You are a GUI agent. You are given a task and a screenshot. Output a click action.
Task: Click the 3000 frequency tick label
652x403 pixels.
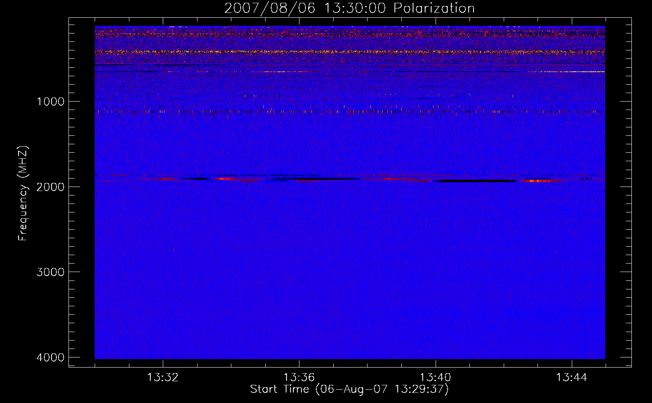(x=50, y=272)
